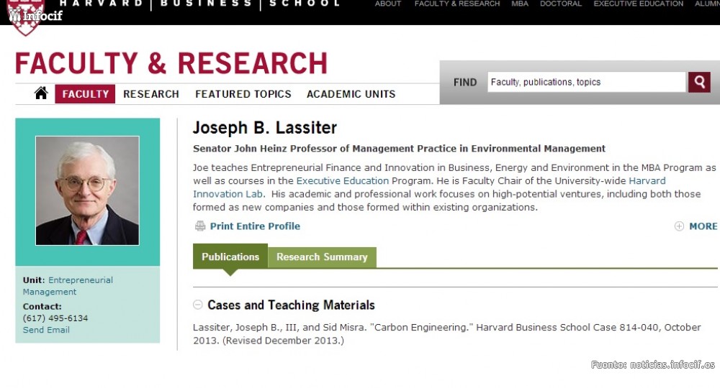This screenshot has height=388, width=720.
Task: Switch to the Research Summary tab
Action: [322, 257]
